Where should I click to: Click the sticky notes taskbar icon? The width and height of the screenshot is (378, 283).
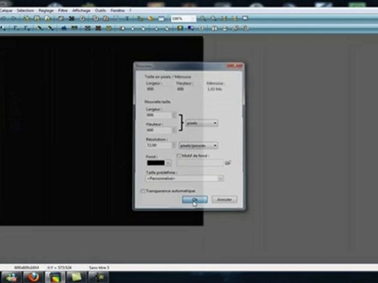click(76, 277)
